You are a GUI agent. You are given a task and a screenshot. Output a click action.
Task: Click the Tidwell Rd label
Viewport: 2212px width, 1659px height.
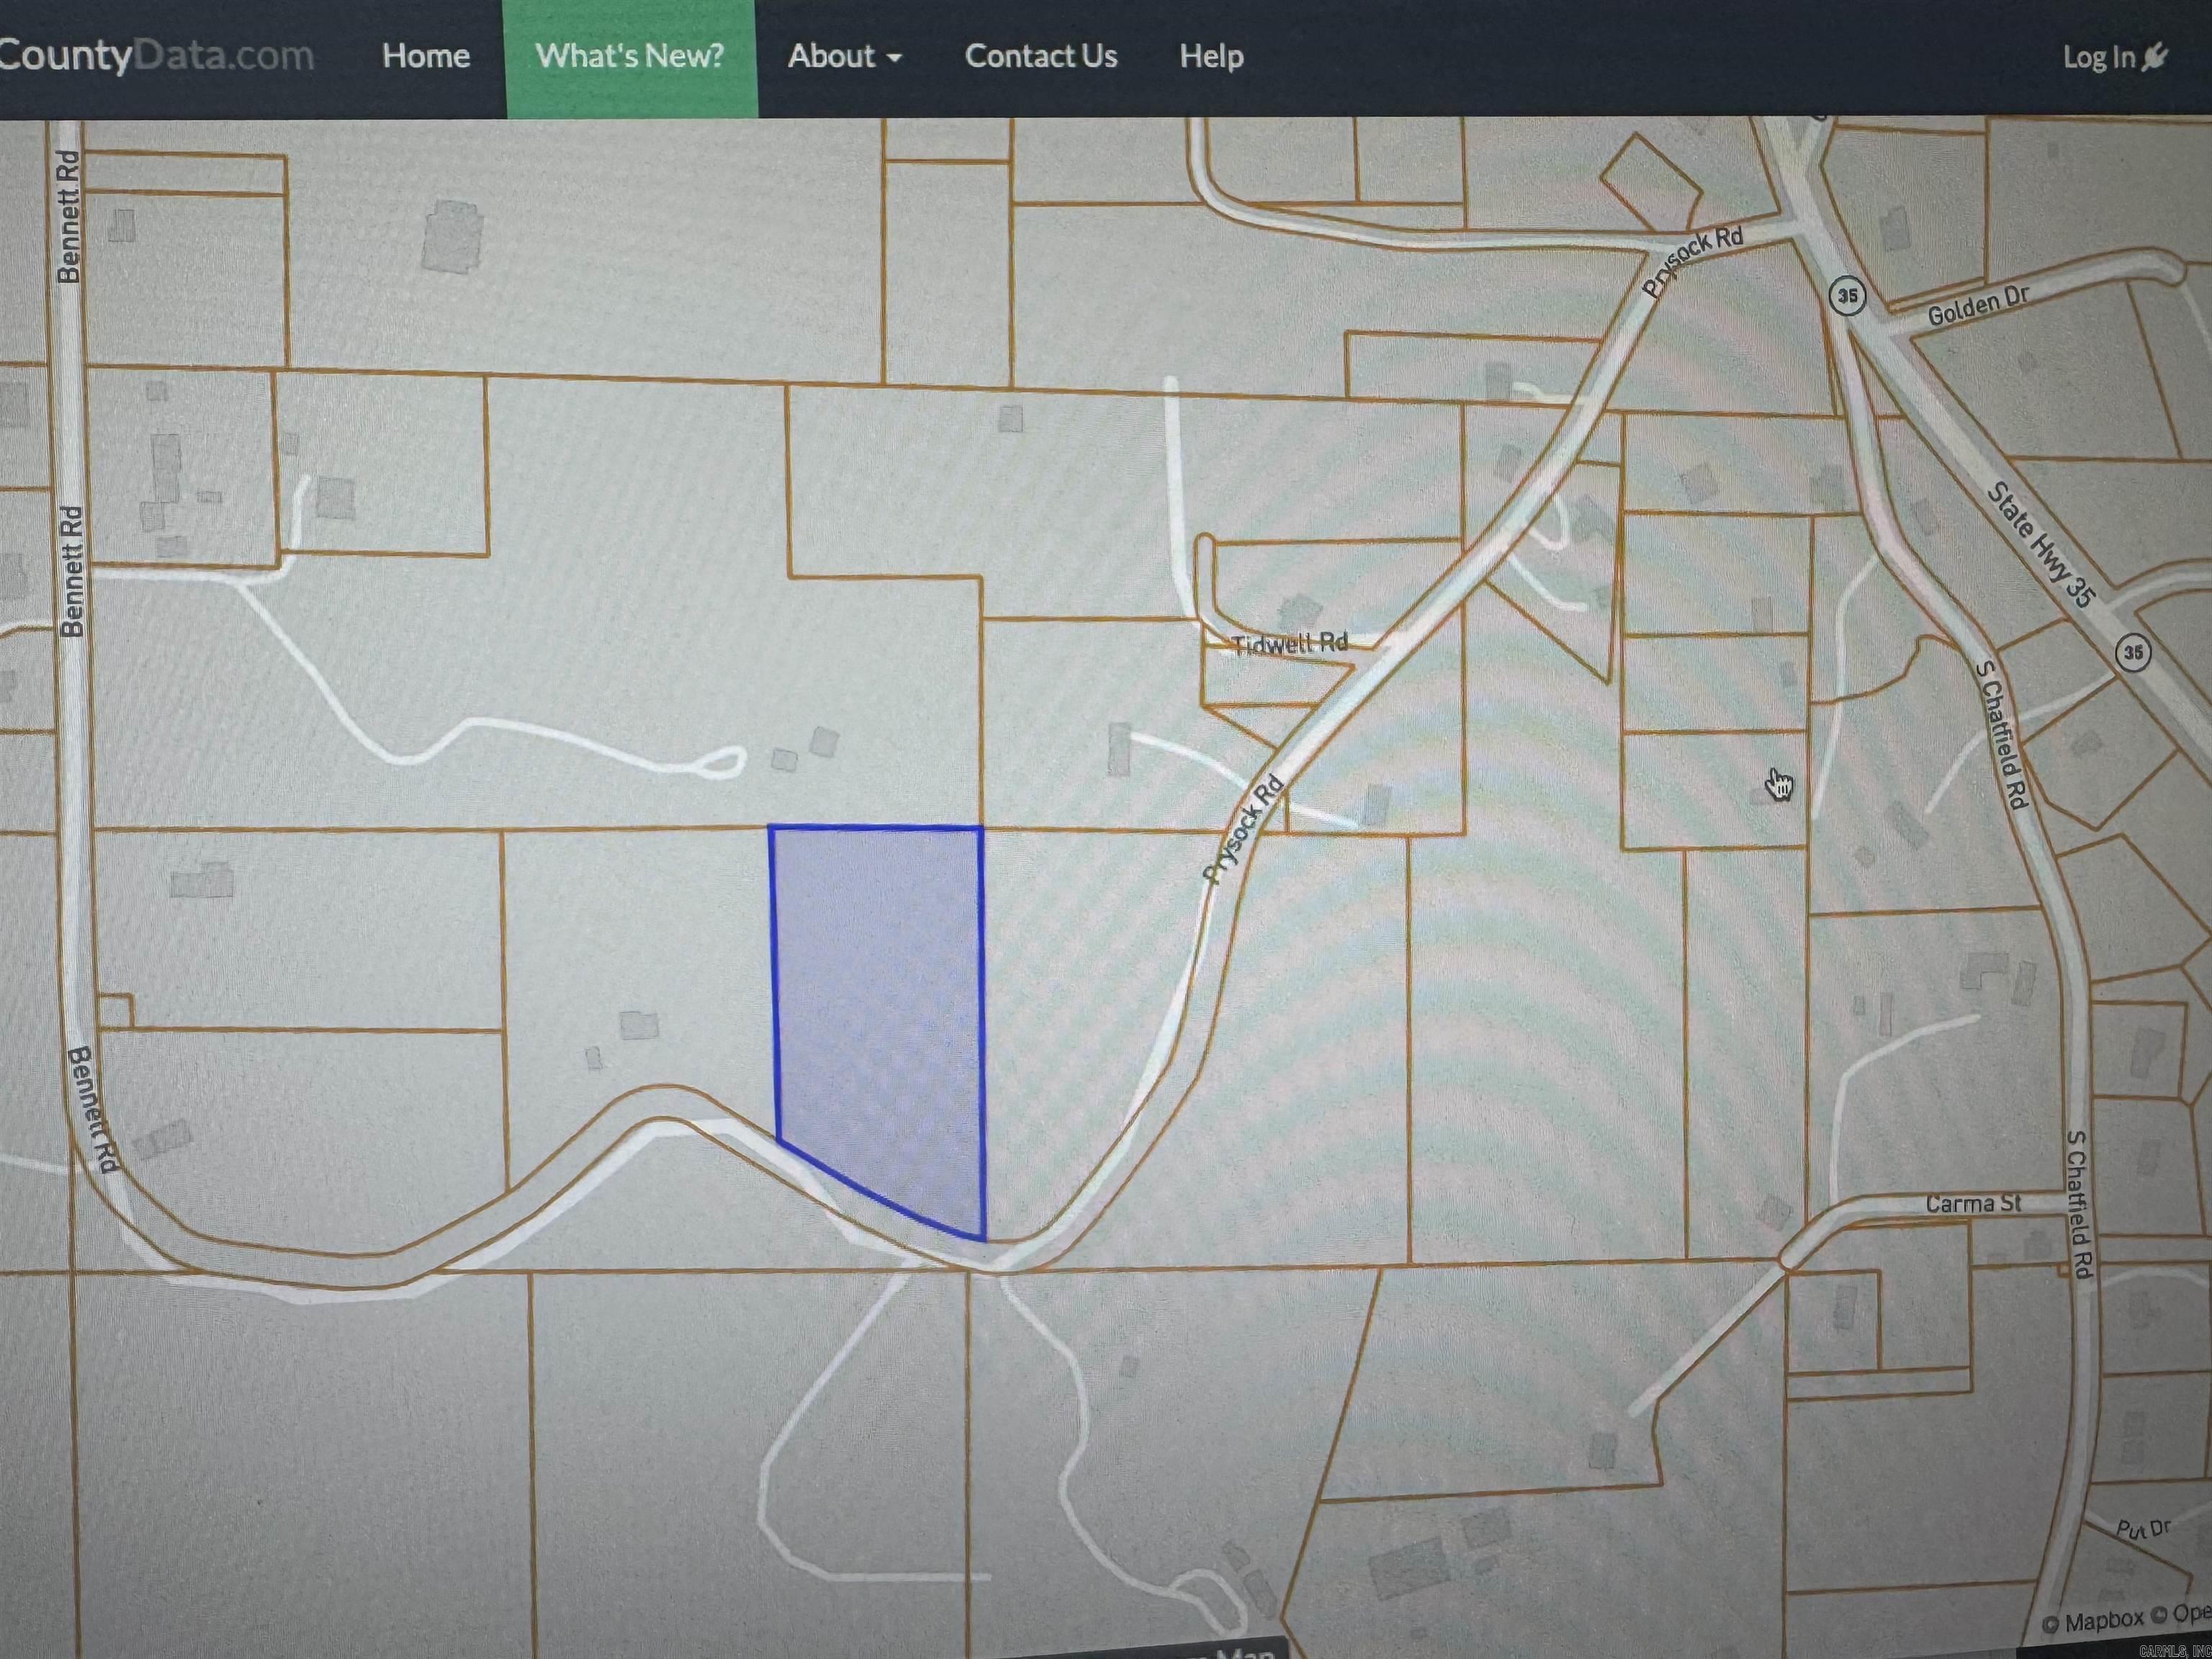click(1290, 643)
